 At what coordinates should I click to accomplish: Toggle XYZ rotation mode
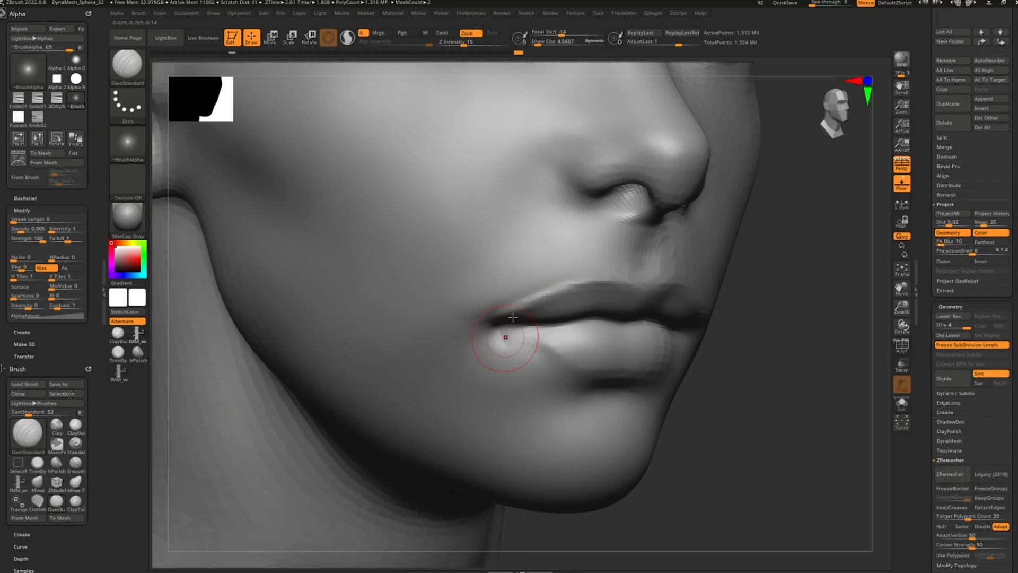tap(901, 237)
